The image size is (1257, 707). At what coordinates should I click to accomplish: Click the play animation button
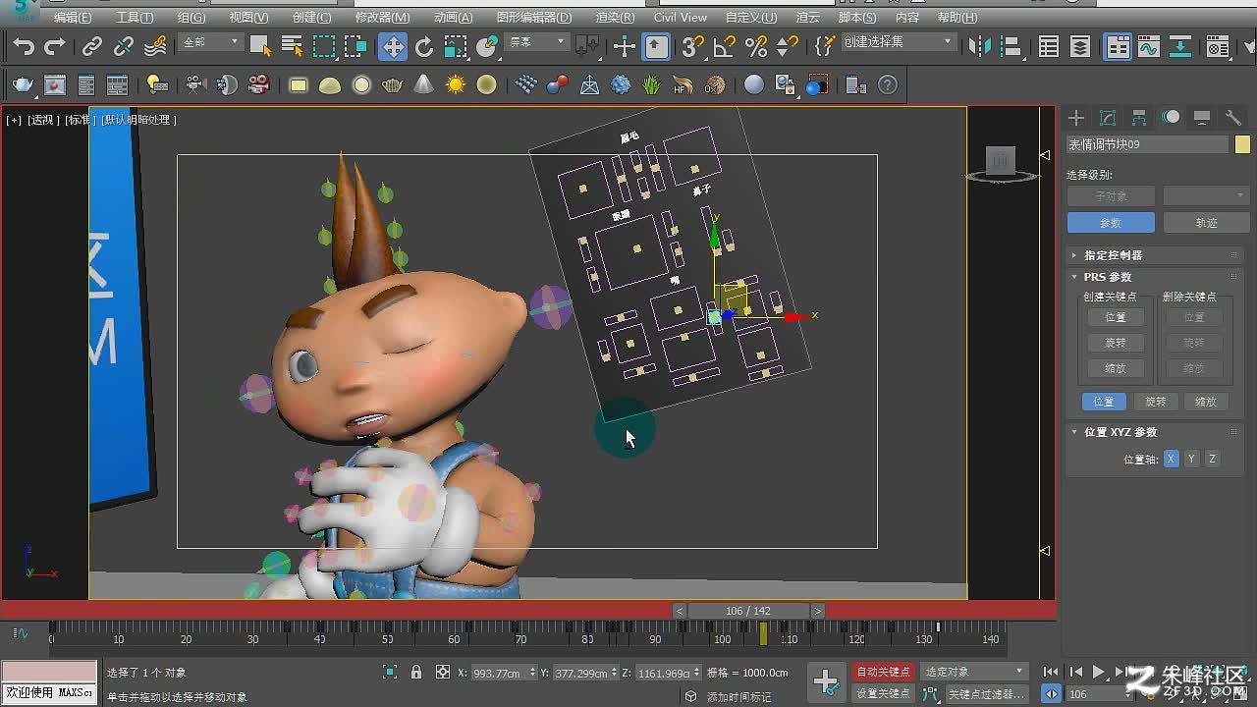click(x=1099, y=672)
